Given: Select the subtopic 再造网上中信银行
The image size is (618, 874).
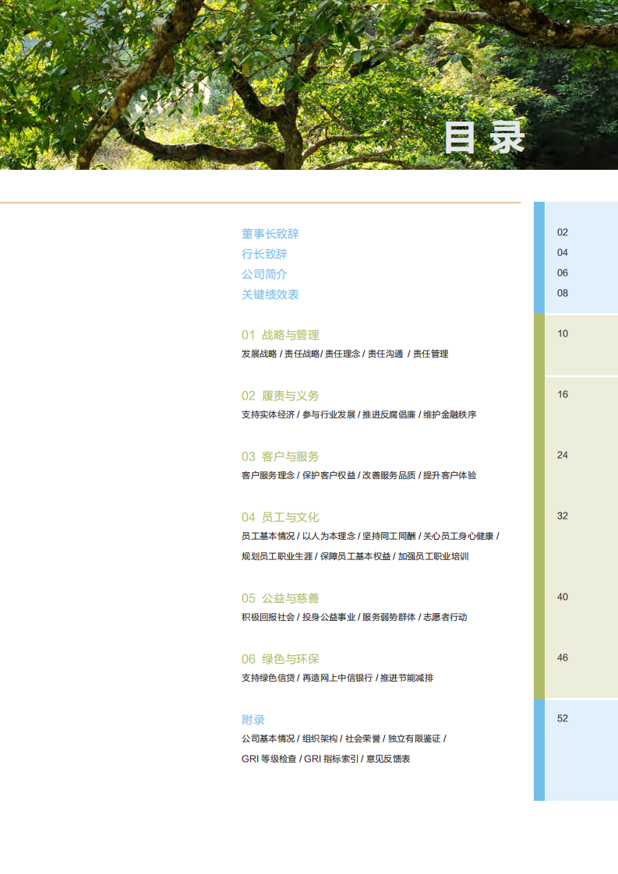Looking at the screenshot, I should [337, 678].
